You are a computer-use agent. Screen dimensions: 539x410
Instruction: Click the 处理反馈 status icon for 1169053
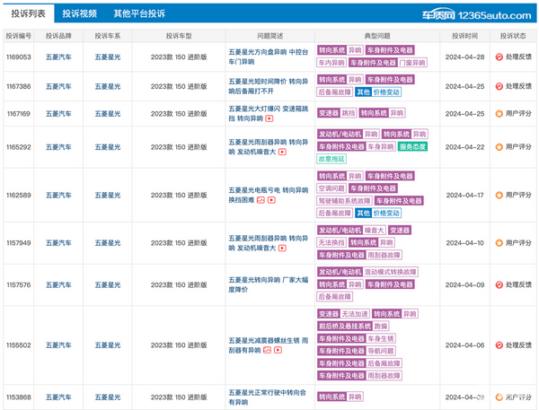(x=499, y=57)
